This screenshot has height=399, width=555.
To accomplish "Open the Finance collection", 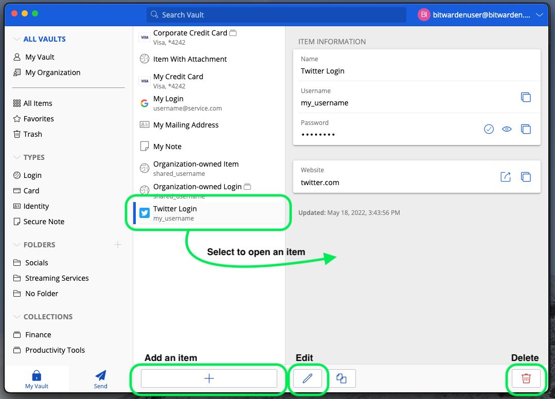I will [x=32, y=335].
